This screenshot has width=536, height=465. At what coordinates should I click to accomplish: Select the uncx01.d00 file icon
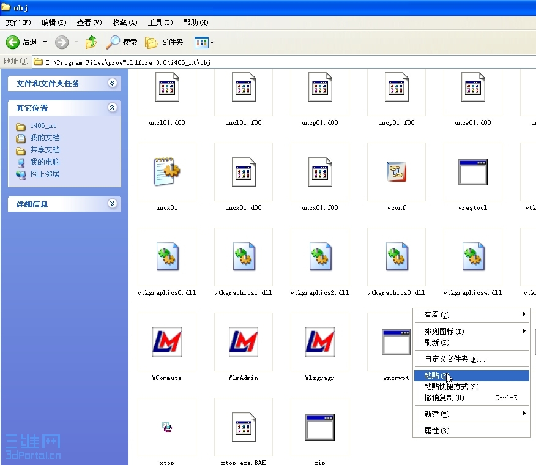tap(244, 172)
